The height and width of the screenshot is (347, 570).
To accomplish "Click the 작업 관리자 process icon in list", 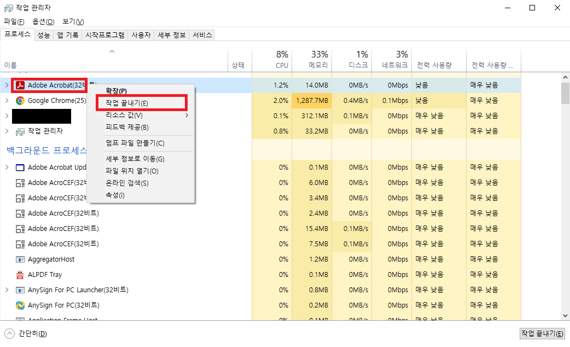I will point(20,131).
